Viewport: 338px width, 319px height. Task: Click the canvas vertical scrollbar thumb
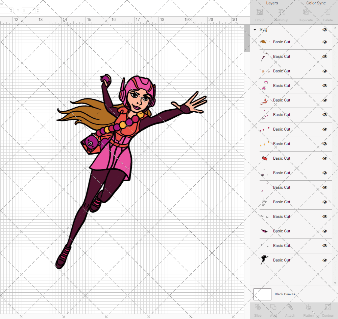(x=247, y=38)
